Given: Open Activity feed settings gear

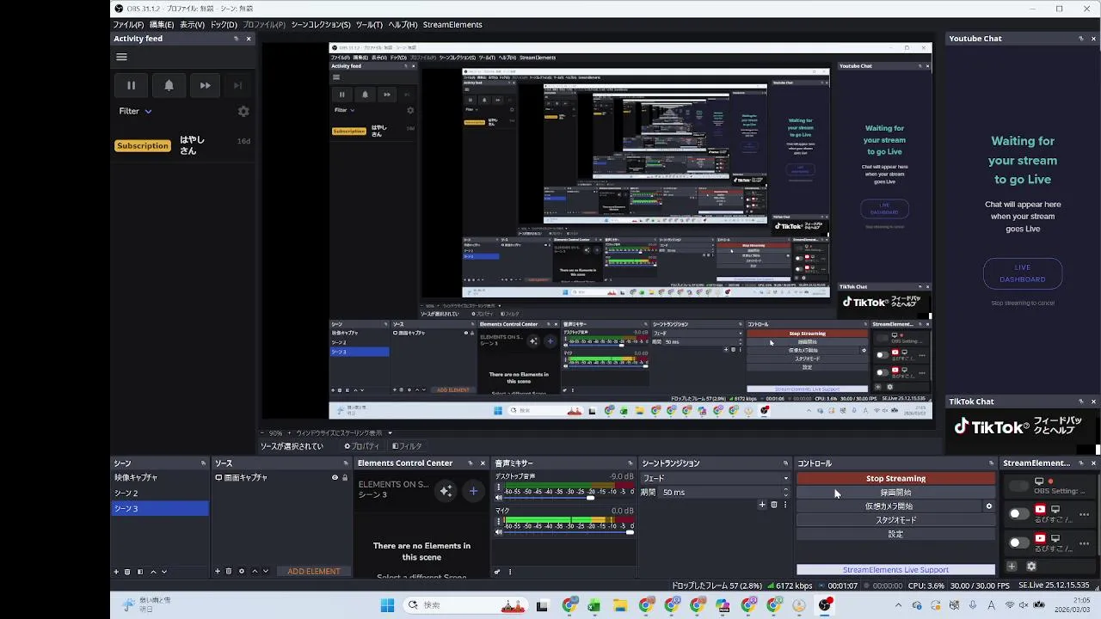Looking at the screenshot, I should (243, 112).
